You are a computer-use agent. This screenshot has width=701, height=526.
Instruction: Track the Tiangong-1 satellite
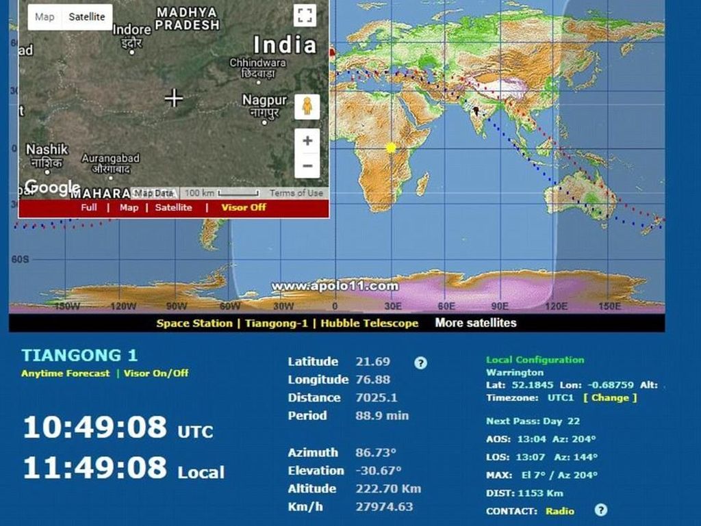pyautogui.click(x=277, y=324)
